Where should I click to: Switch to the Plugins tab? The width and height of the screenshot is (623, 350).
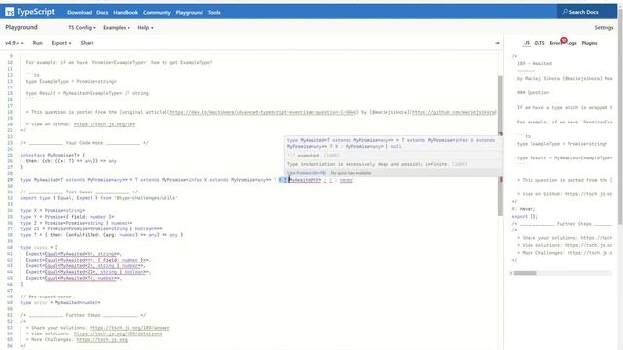[x=589, y=43]
